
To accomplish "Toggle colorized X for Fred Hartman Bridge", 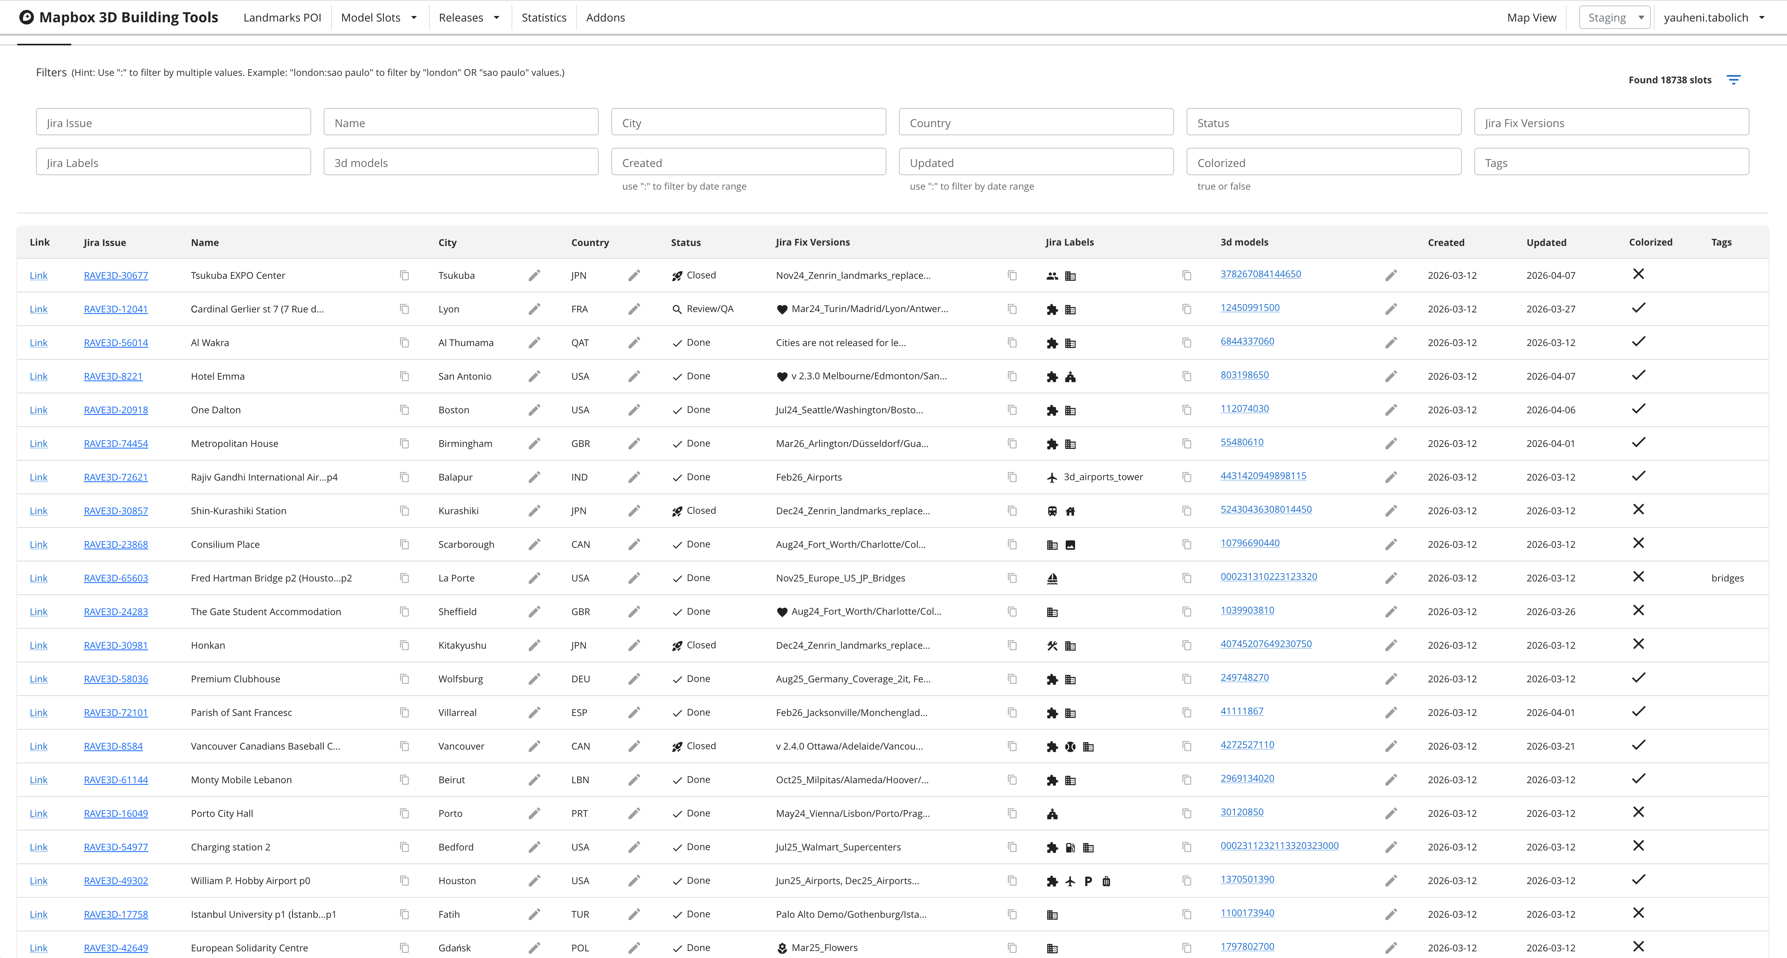I will [x=1639, y=577].
